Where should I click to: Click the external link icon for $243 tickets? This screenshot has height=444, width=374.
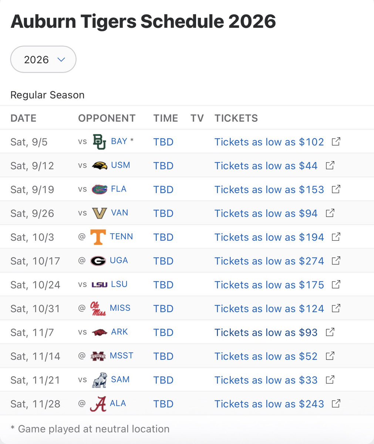(336, 403)
